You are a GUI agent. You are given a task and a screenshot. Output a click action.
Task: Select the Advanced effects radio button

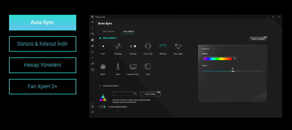[100, 86]
